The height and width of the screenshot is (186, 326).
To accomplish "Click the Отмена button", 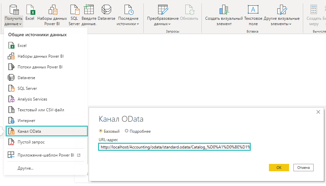I will (304, 168).
